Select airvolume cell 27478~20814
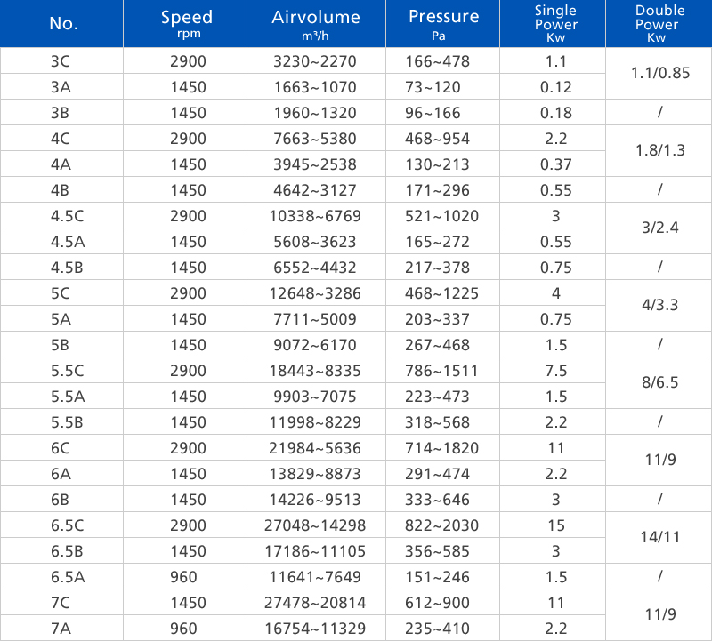This screenshot has width=712, height=641. click(x=315, y=603)
